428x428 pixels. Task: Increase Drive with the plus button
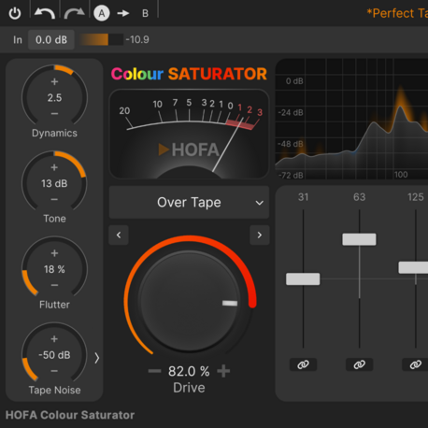coord(223,371)
